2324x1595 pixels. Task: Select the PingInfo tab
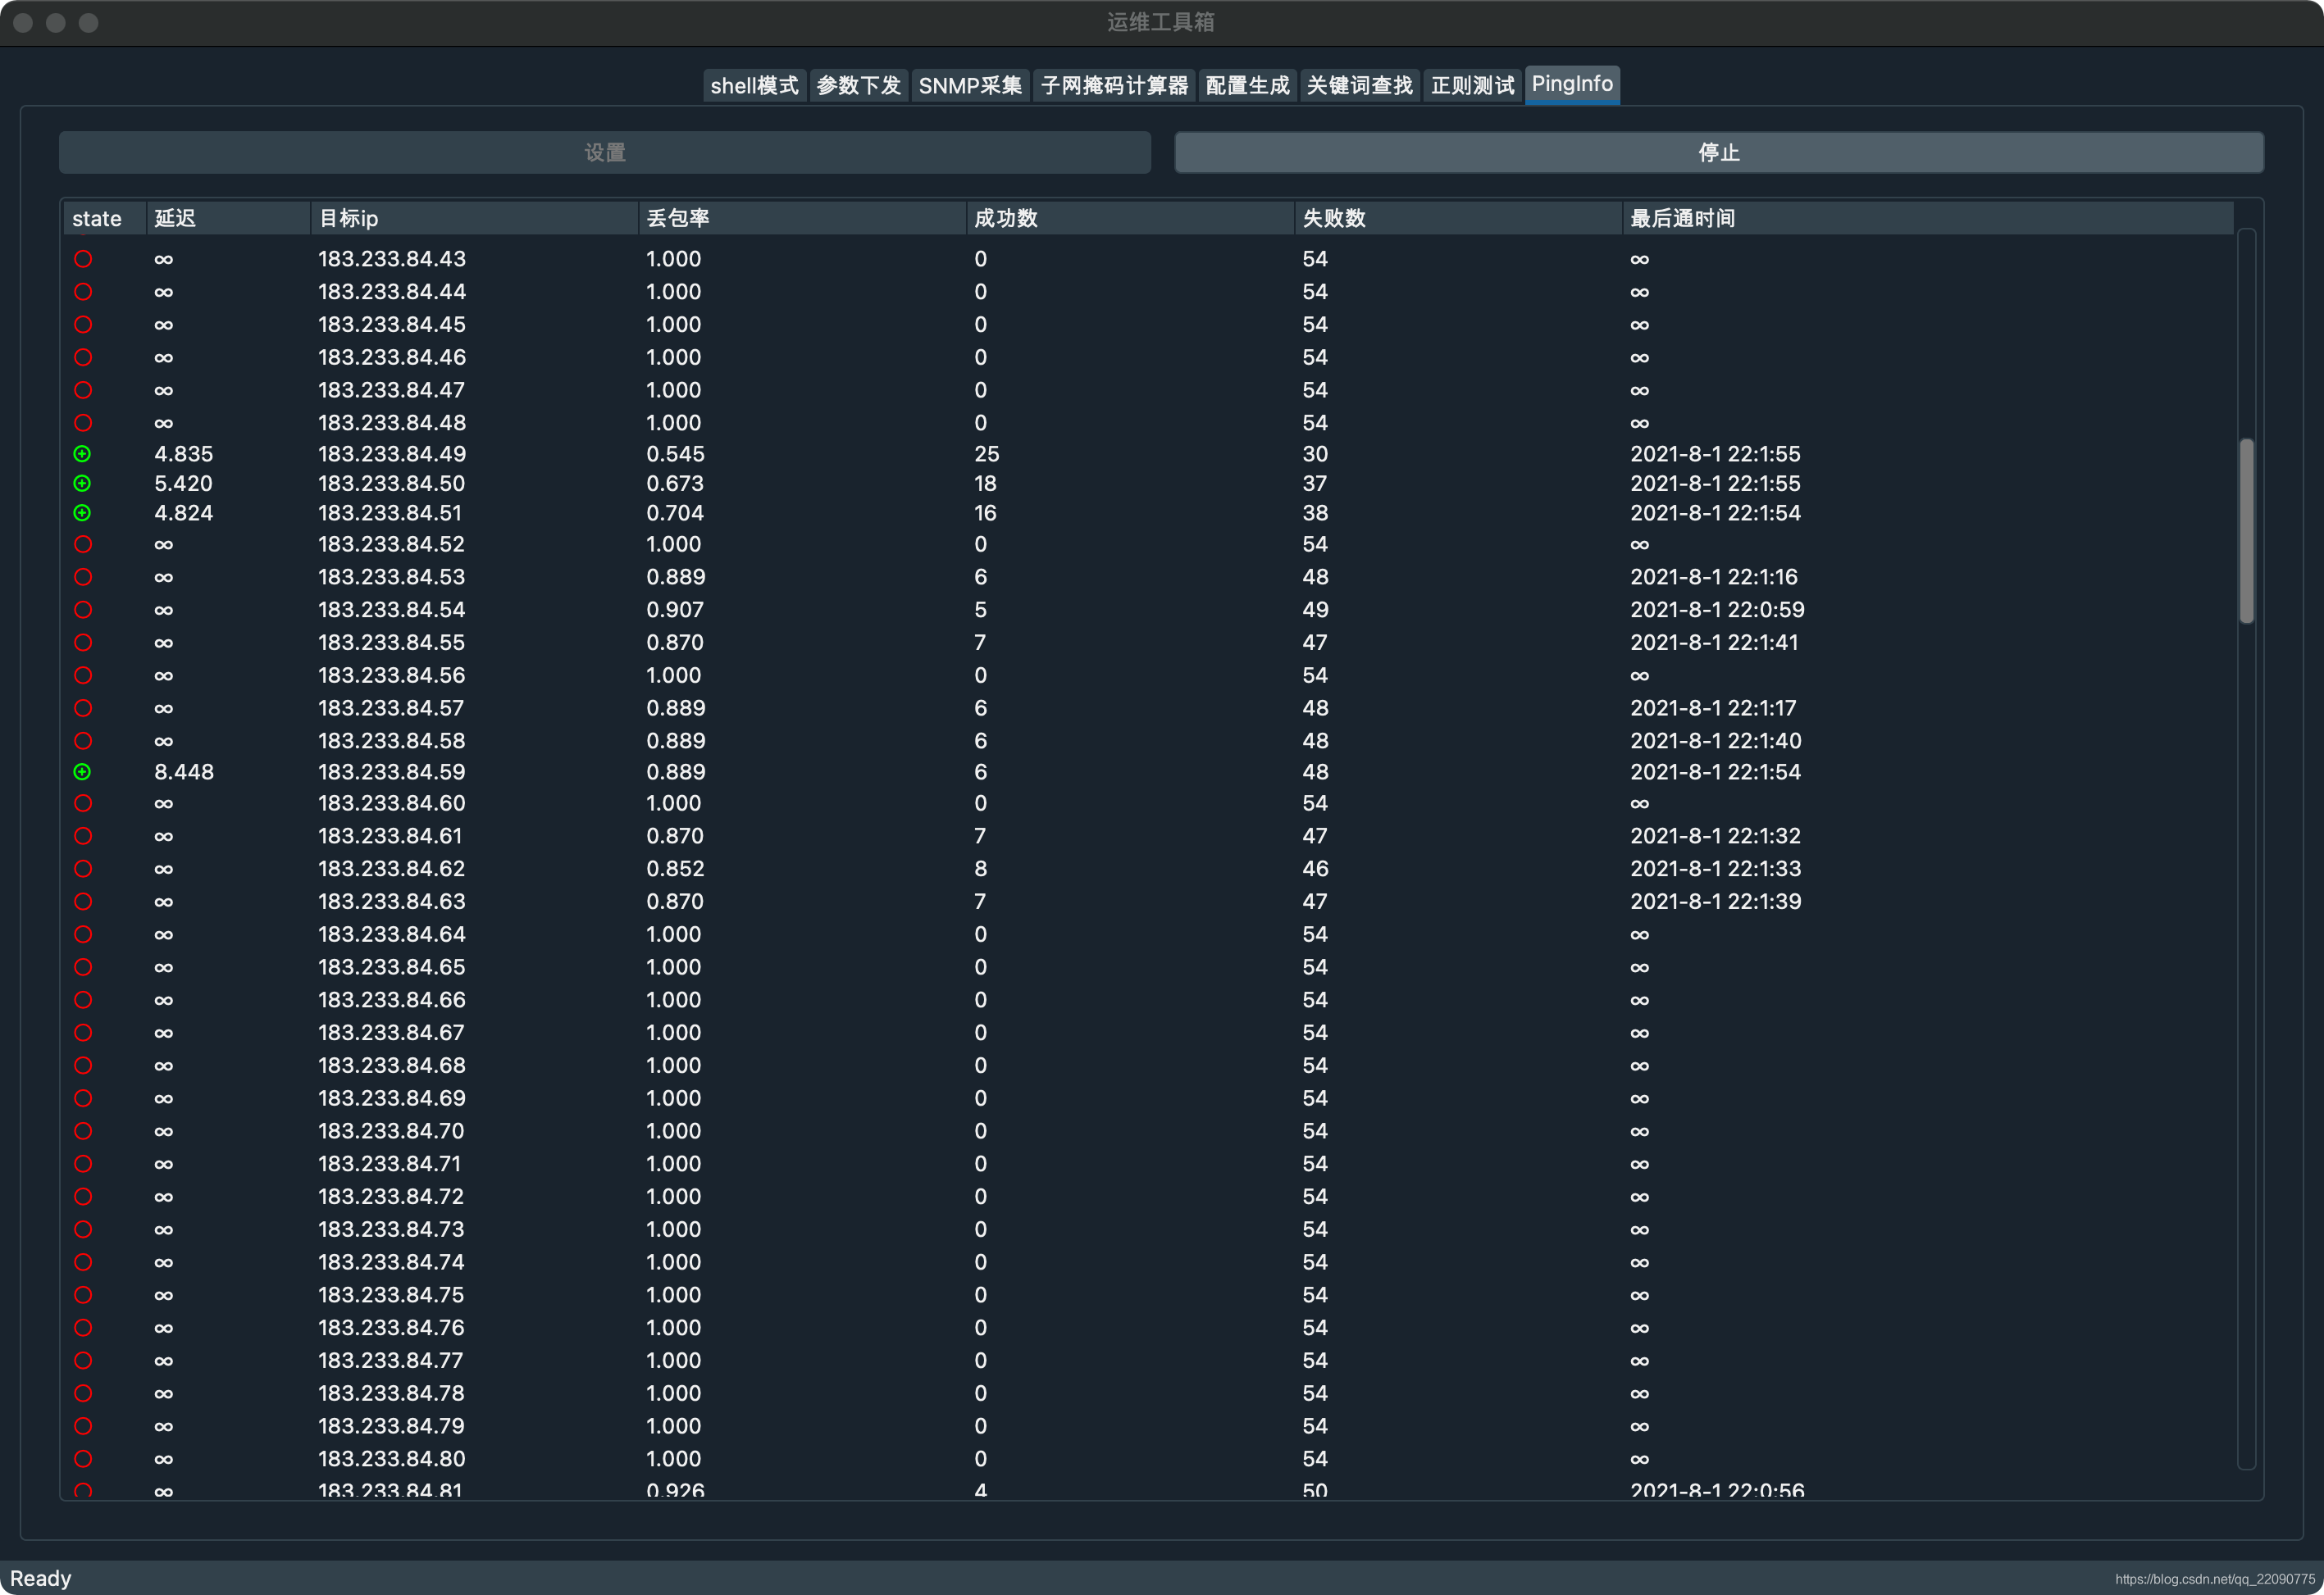tap(1572, 84)
